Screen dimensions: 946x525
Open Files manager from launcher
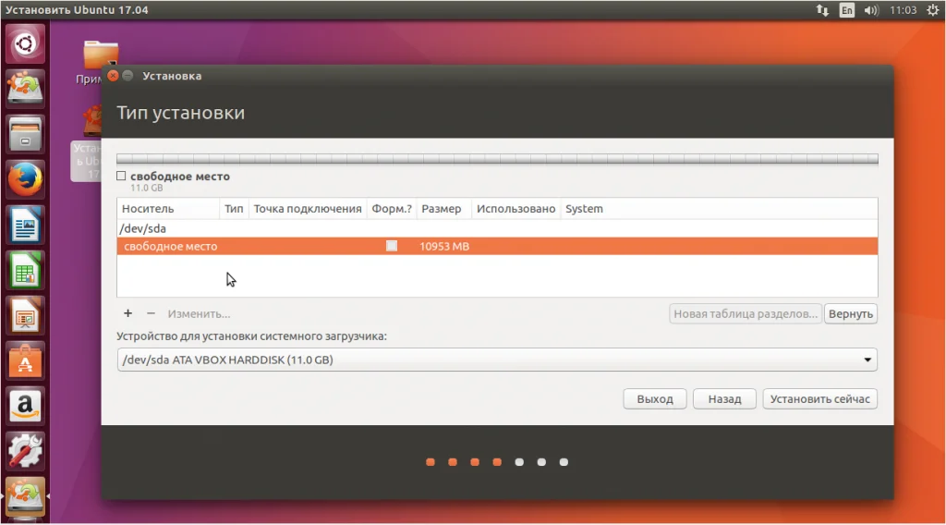[x=25, y=134]
